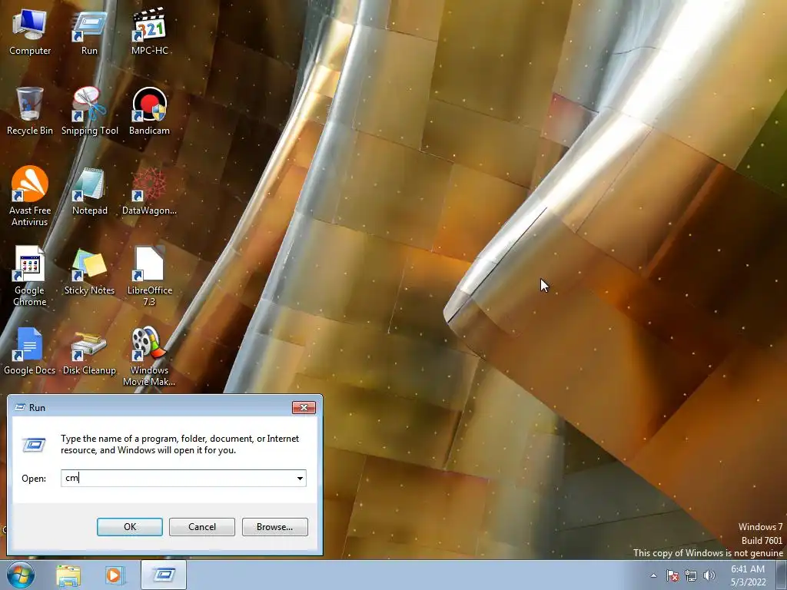Viewport: 787px width, 590px height.
Task: Click the Run dialog title bar icon
Action: tap(20, 407)
